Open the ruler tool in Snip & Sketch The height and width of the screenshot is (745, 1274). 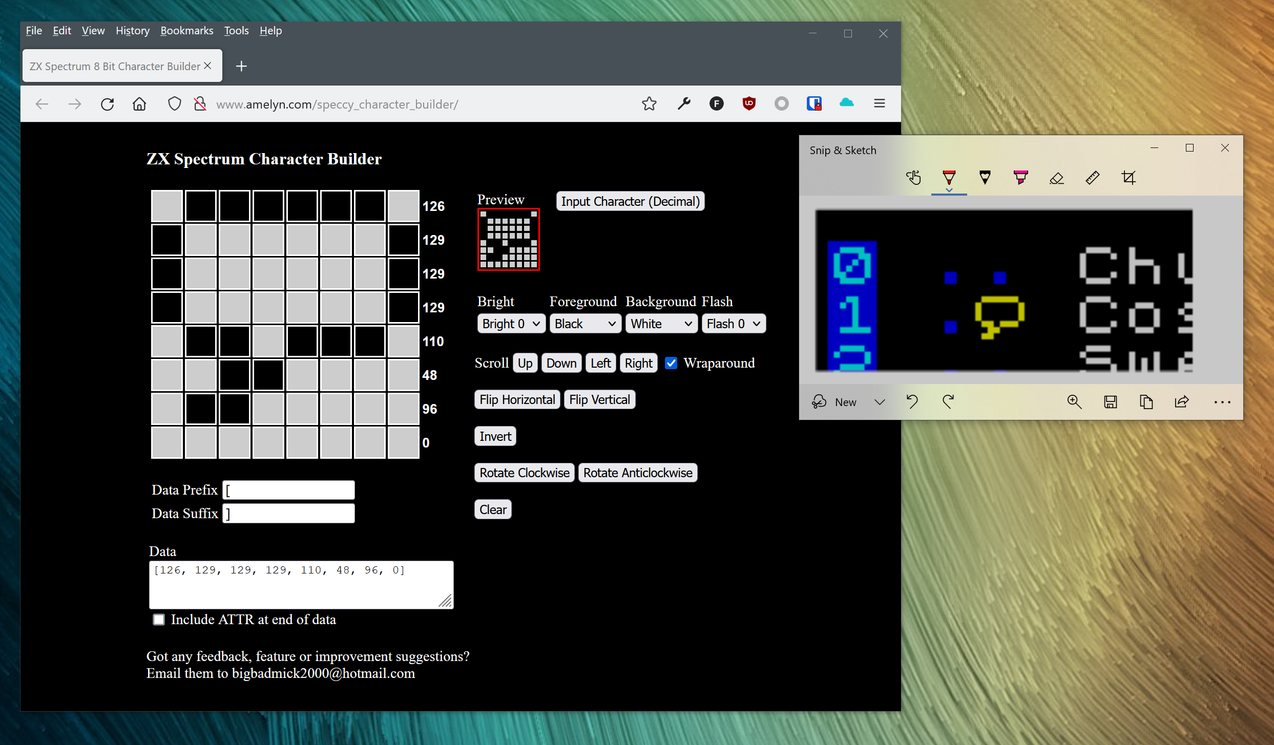click(x=1092, y=178)
